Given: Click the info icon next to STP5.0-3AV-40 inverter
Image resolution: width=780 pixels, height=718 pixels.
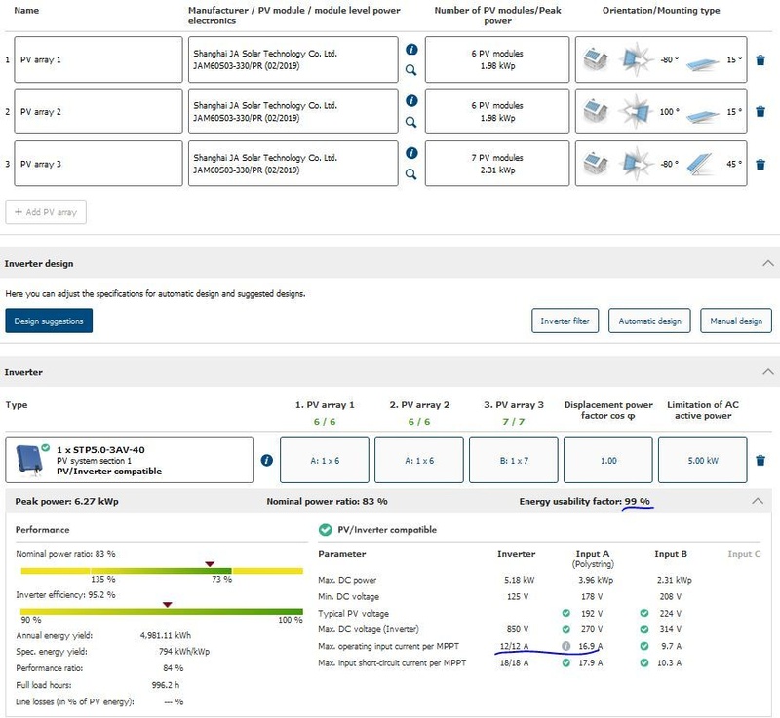Looking at the screenshot, I should click(x=267, y=460).
